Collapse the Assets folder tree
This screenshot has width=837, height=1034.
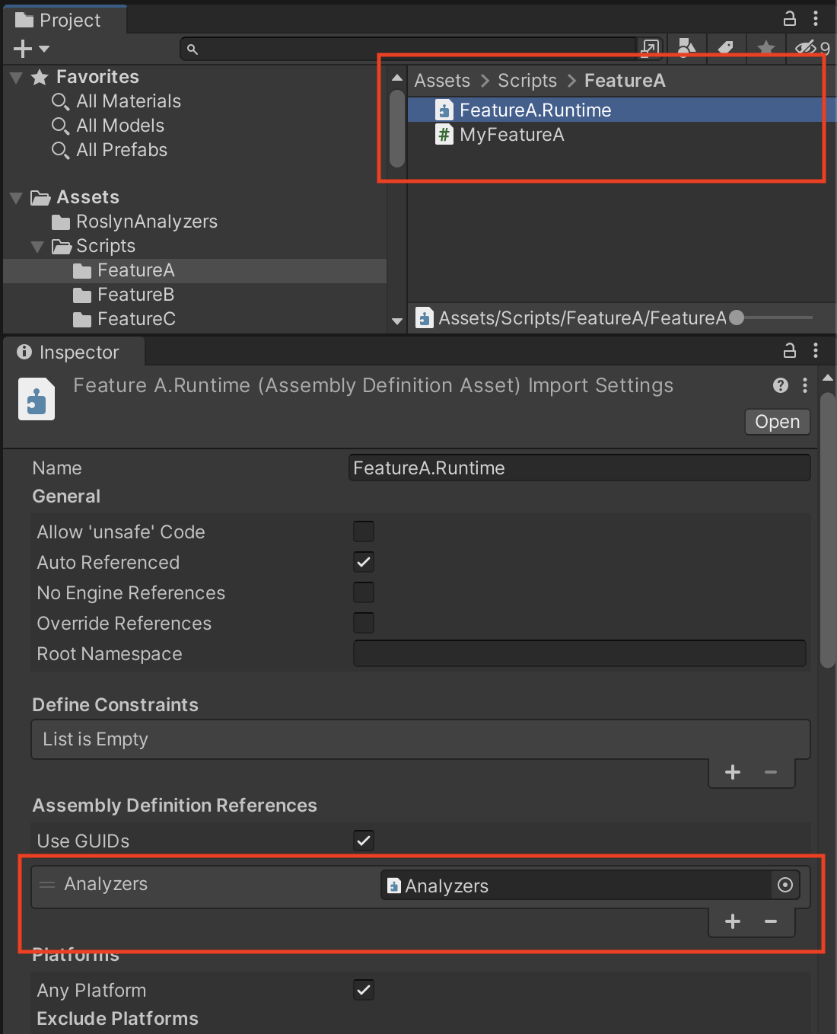click(x=16, y=198)
